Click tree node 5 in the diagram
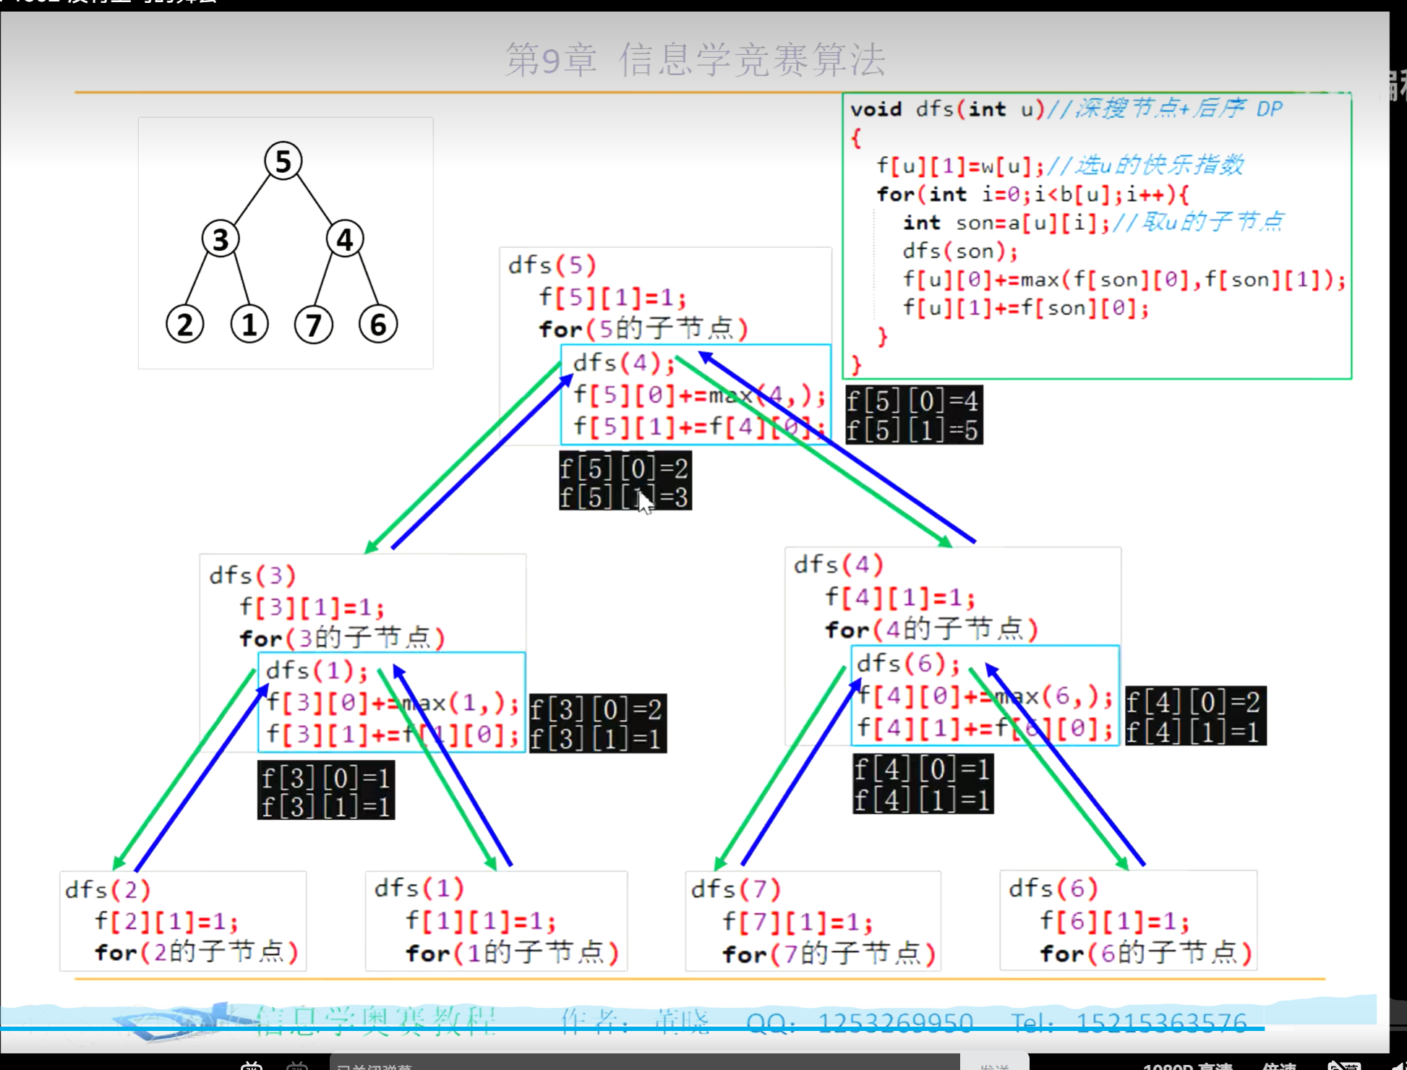Screen dimensions: 1407x1070 click(283, 161)
